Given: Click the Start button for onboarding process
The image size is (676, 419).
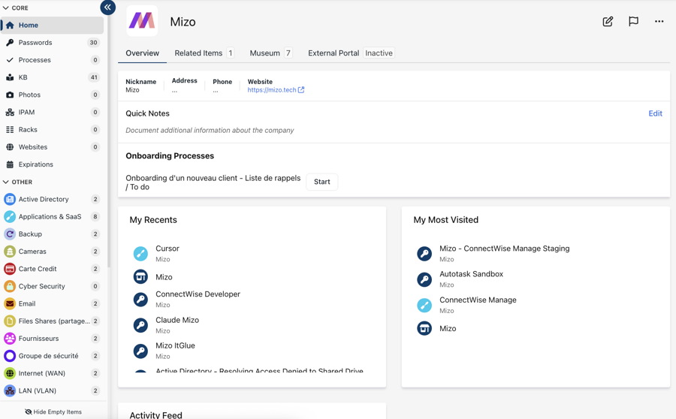Looking at the screenshot, I should 322,182.
